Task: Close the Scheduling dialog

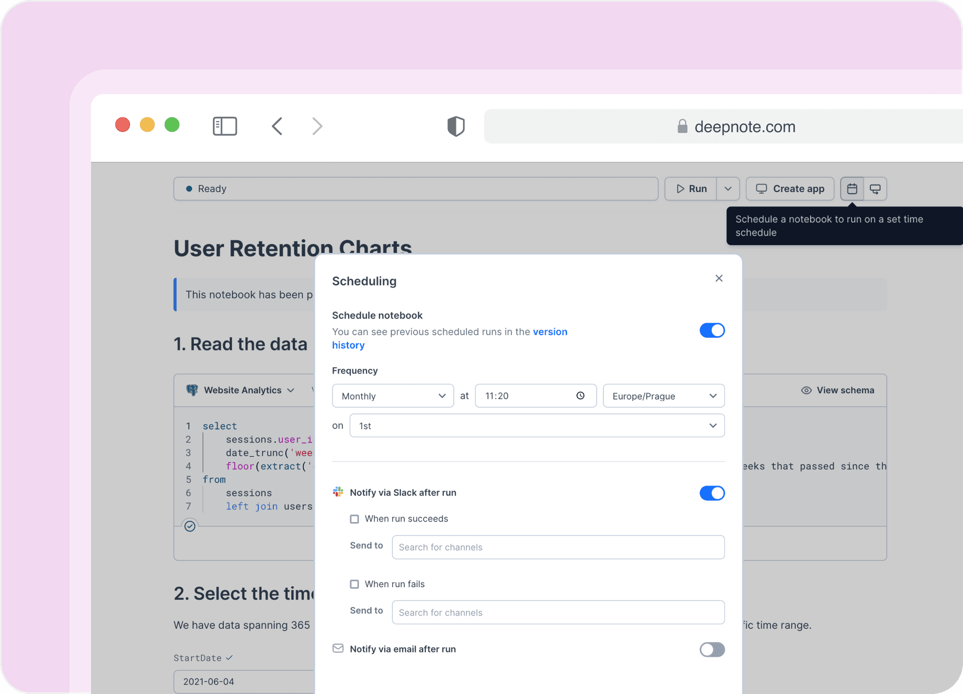Action: [x=719, y=279]
